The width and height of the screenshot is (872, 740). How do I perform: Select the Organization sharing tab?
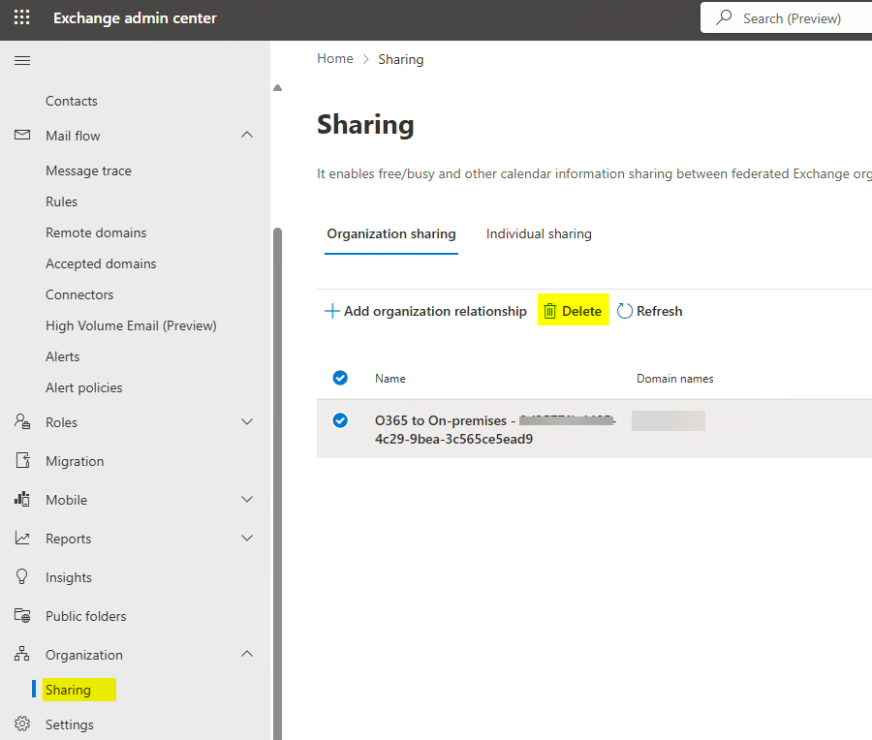[x=391, y=233]
